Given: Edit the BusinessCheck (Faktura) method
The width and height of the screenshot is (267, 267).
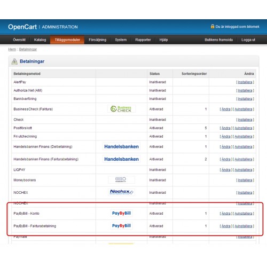Looking at the screenshot, I should (226, 109).
